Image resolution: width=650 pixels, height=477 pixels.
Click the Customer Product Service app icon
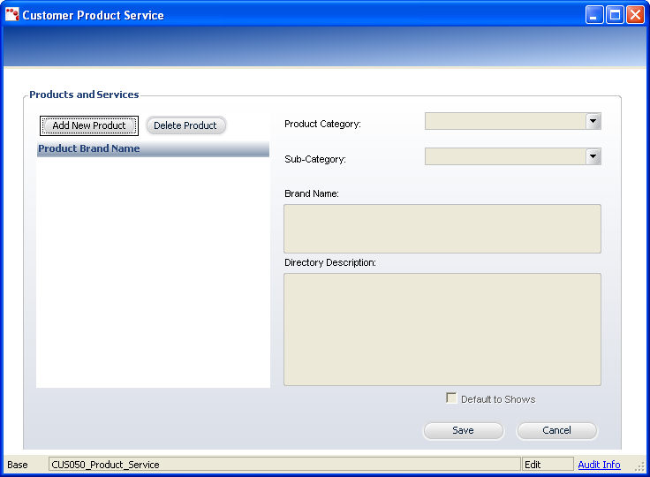12,15
